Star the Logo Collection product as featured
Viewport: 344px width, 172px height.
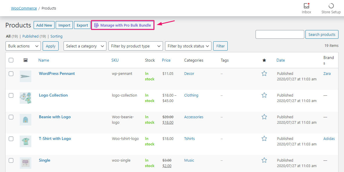pos(264,95)
